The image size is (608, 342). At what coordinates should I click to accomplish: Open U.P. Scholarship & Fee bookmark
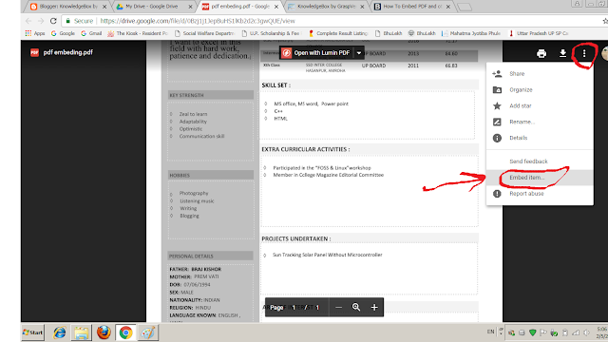click(271, 33)
